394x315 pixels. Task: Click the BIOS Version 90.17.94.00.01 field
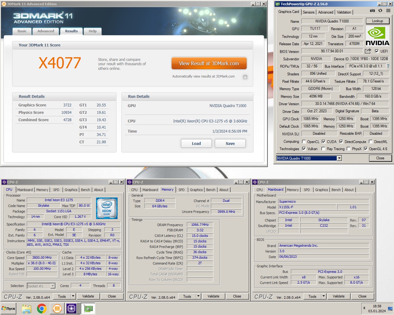point(332,51)
